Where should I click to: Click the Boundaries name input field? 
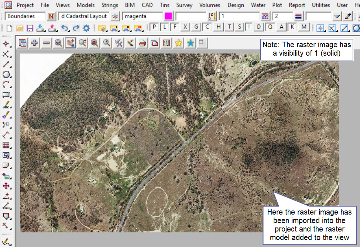coord(25,16)
